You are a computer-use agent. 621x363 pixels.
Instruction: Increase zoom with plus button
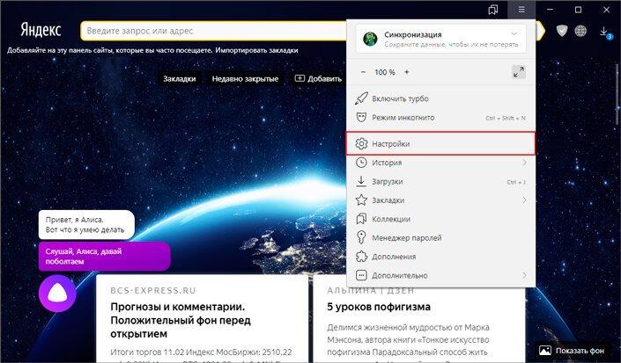[407, 72]
